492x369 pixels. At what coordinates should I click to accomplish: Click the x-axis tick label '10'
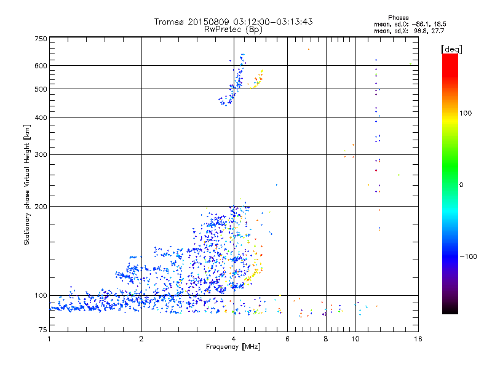(355, 339)
